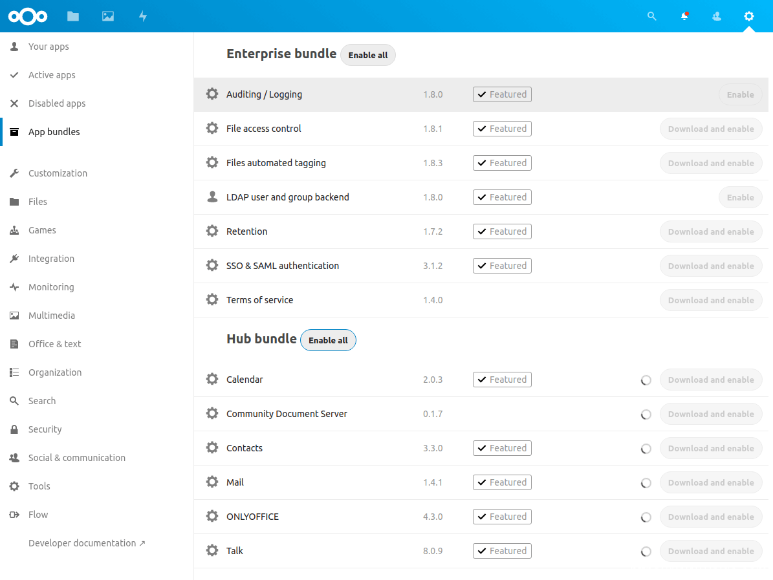This screenshot has height=580, width=773.
Task: Open Disabled apps category
Action: click(57, 103)
